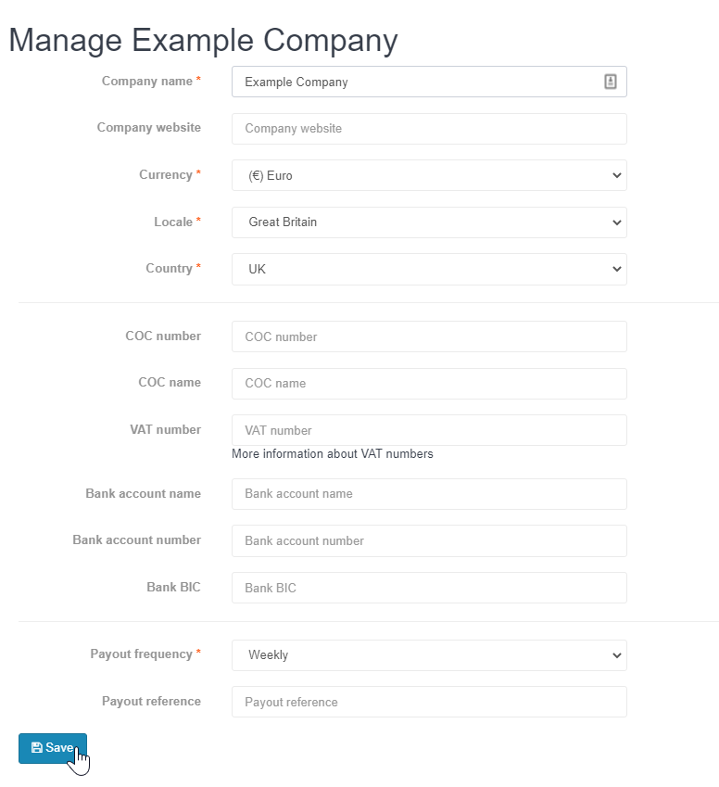Select the Bank BIC input field
Screen dimensions: 719x787
(429, 588)
